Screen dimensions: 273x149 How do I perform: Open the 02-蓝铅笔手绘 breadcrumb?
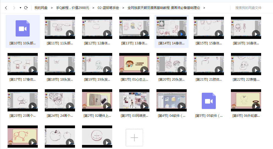point(108,8)
